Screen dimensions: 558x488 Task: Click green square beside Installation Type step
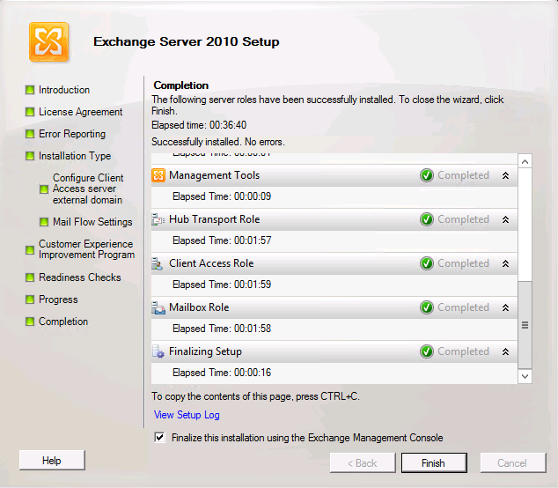(x=30, y=156)
